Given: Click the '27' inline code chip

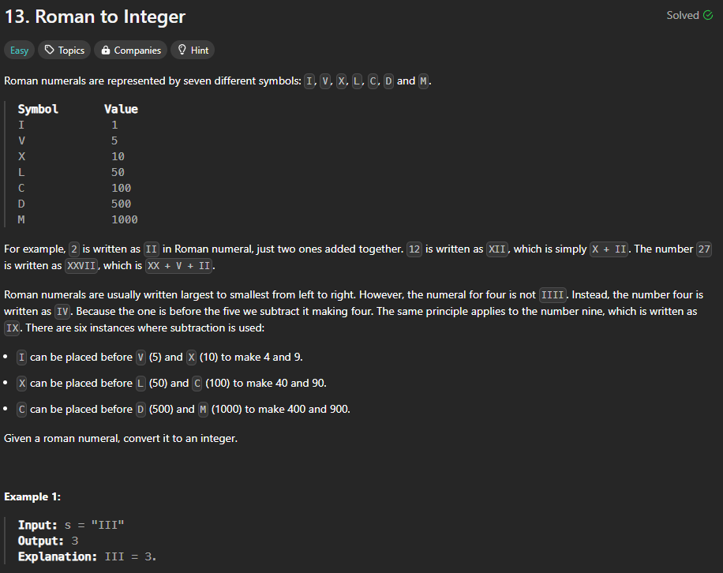Looking at the screenshot, I should [x=705, y=249].
